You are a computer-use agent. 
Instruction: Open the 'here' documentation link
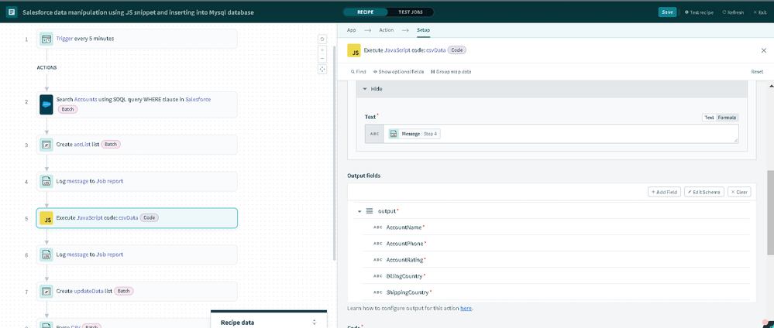click(466, 308)
